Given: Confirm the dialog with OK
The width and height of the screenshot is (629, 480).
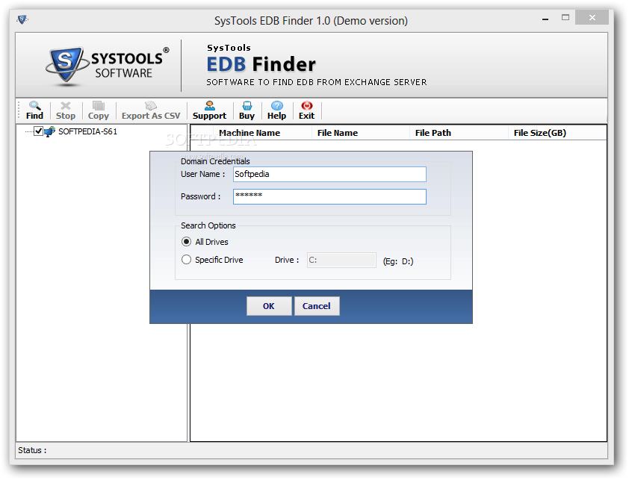Looking at the screenshot, I should [x=269, y=306].
